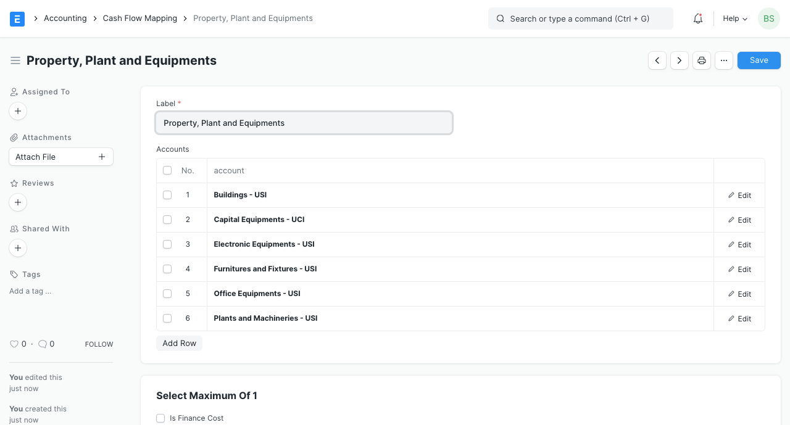Toggle the sidebar hamburger icon
This screenshot has height=425, width=790.
point(15,60)
